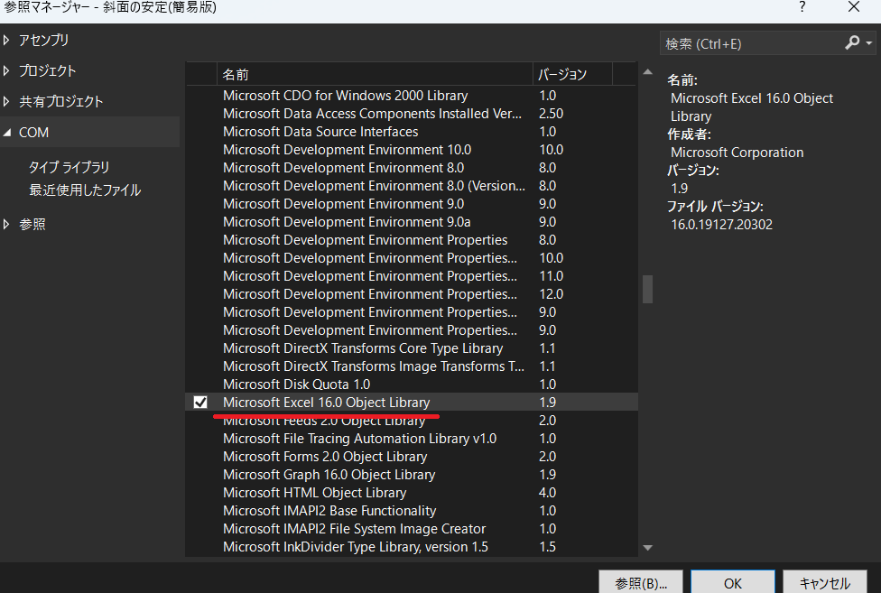Expand the プロジェクト category
This screenshot has width=881, height=593.
pos(8,71)
